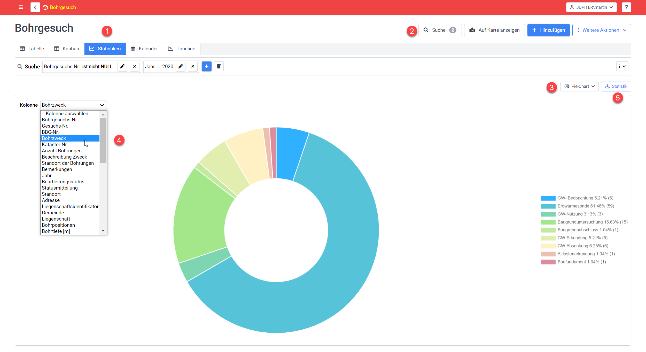The height and width of the screenshot is (352, 646).
Task: Open the hamburger menu in the red header
Action: pos(21,7)
